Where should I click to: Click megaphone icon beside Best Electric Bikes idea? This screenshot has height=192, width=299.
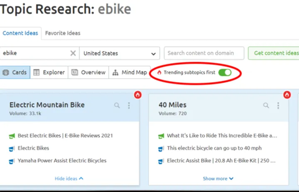[12, 136]
